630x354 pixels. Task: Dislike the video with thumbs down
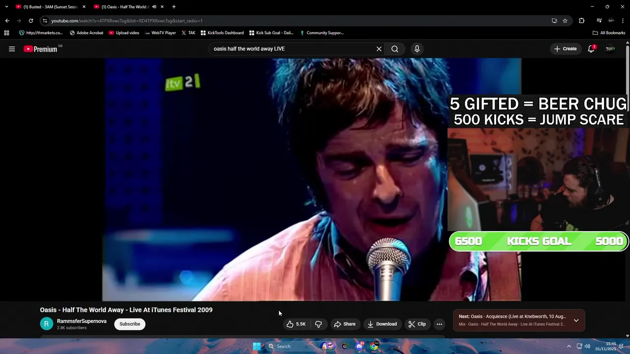coord(318,324)
